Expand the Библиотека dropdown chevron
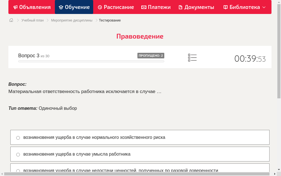 coord(263,8)
